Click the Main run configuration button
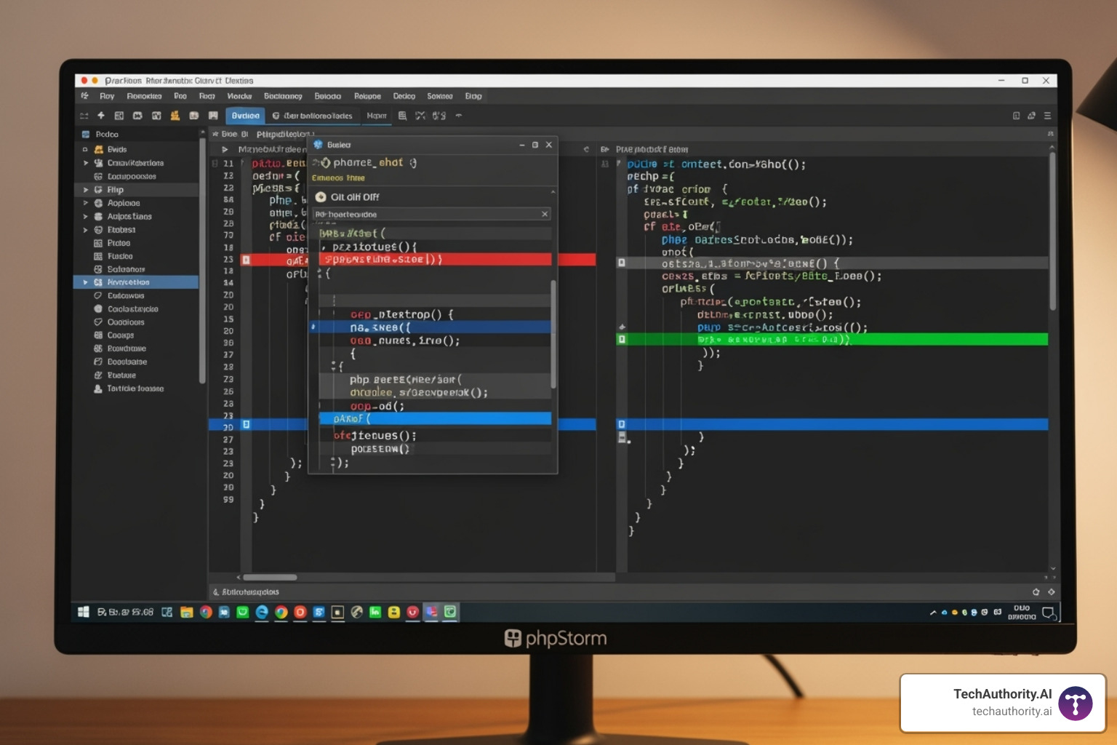This screenshot has height=745, width=1117. pyautogui.click(x=378, y=115)
